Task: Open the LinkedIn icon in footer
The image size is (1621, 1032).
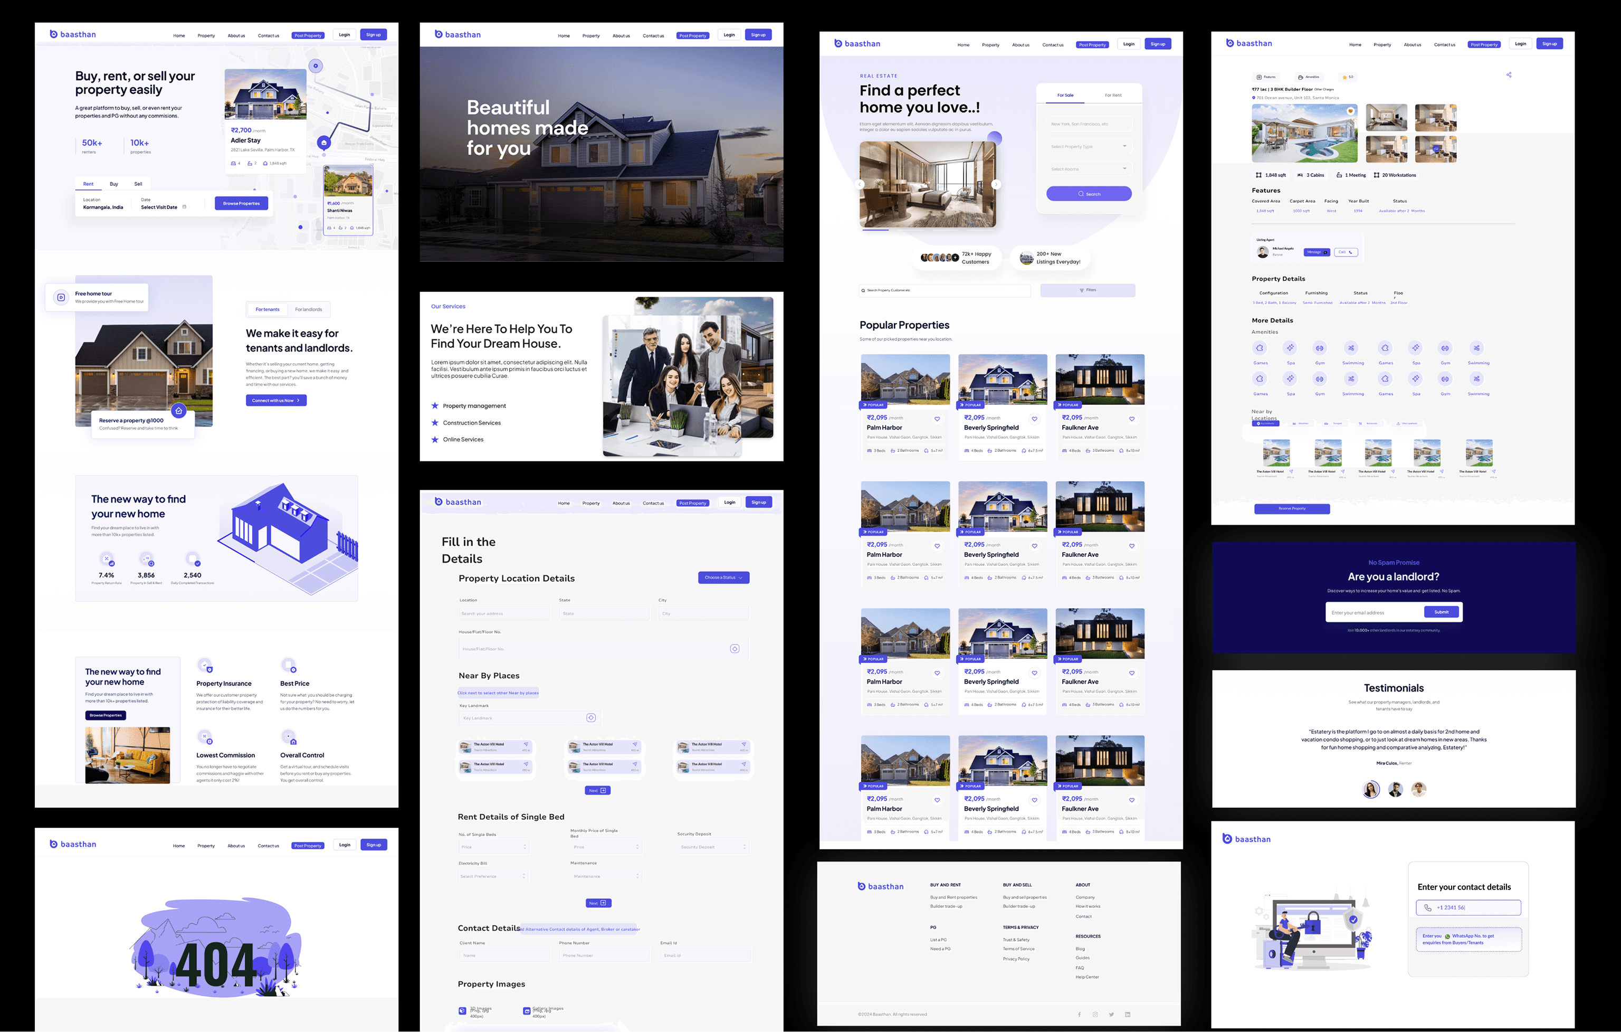Action: (1128, 1015)
